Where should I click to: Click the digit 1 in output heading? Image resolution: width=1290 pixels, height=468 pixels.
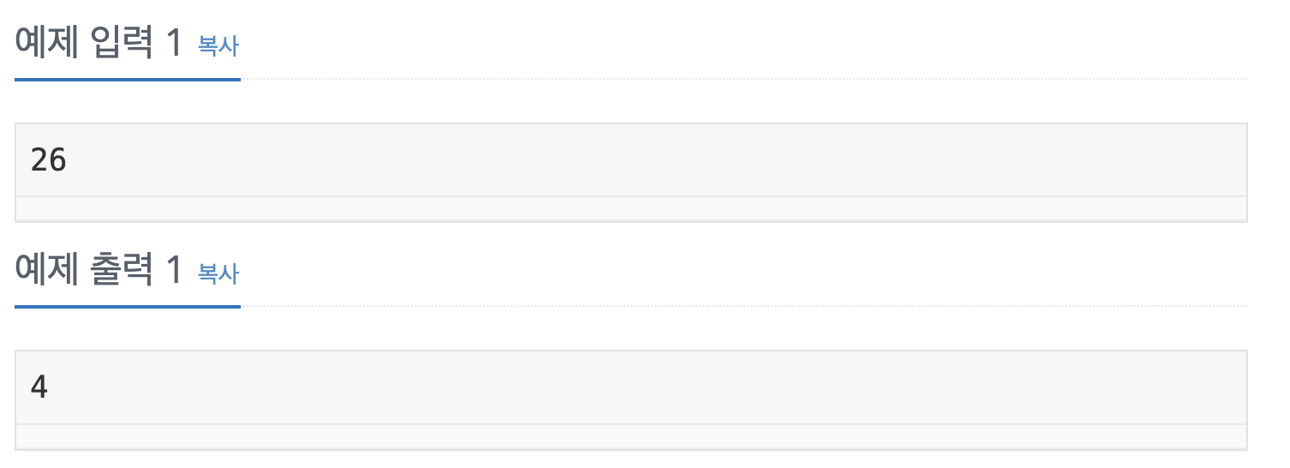pyautogui.click(x=174, y=271)
